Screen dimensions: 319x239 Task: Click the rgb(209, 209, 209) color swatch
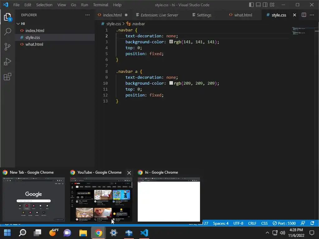point(171,83)
